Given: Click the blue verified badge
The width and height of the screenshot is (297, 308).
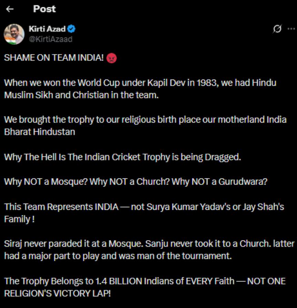Looking at the screenshot, I should (x=72, y=29).
